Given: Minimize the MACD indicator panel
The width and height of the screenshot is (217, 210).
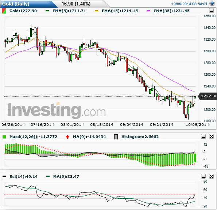Looking at the screenshot, I should tap(203, 136).
